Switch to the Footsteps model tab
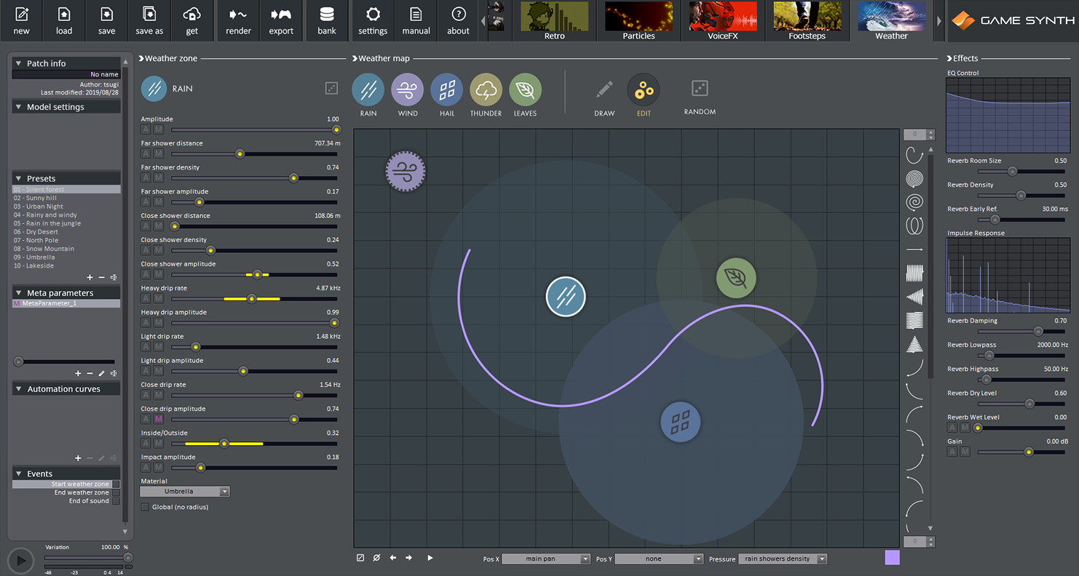1079x576 pixels. (807, 20)
